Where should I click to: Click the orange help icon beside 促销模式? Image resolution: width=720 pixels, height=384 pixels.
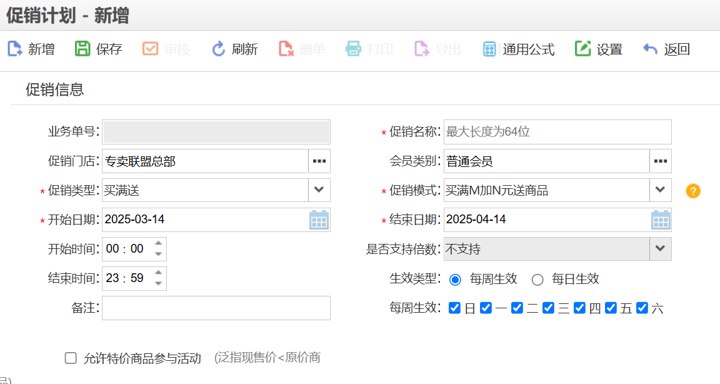[692, 190]
